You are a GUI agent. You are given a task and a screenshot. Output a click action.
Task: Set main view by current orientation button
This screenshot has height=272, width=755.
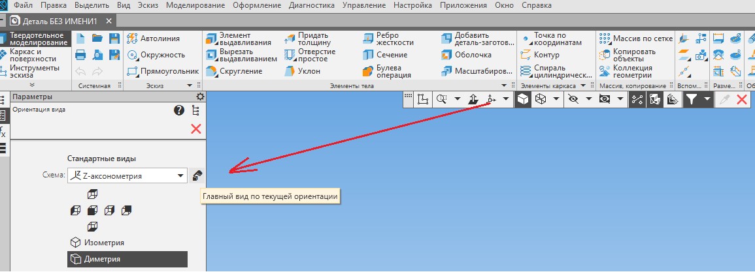pos(197,176)
